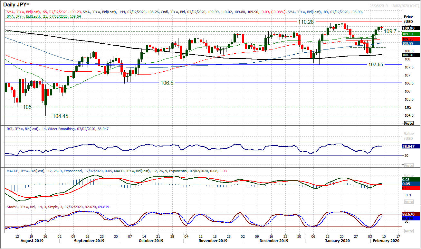Click the October 2019 time axis label

click(x=151, y=240)
